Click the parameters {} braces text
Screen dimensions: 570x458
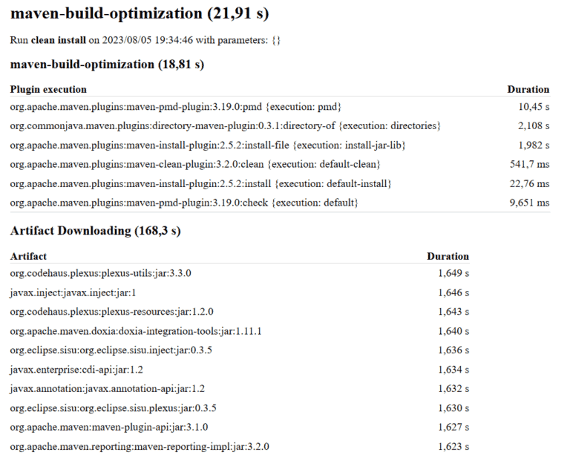pyautogui.click(x=276, y=40)
